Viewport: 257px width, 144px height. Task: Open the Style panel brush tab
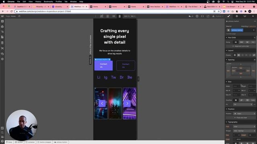click(x=229, y=16)
